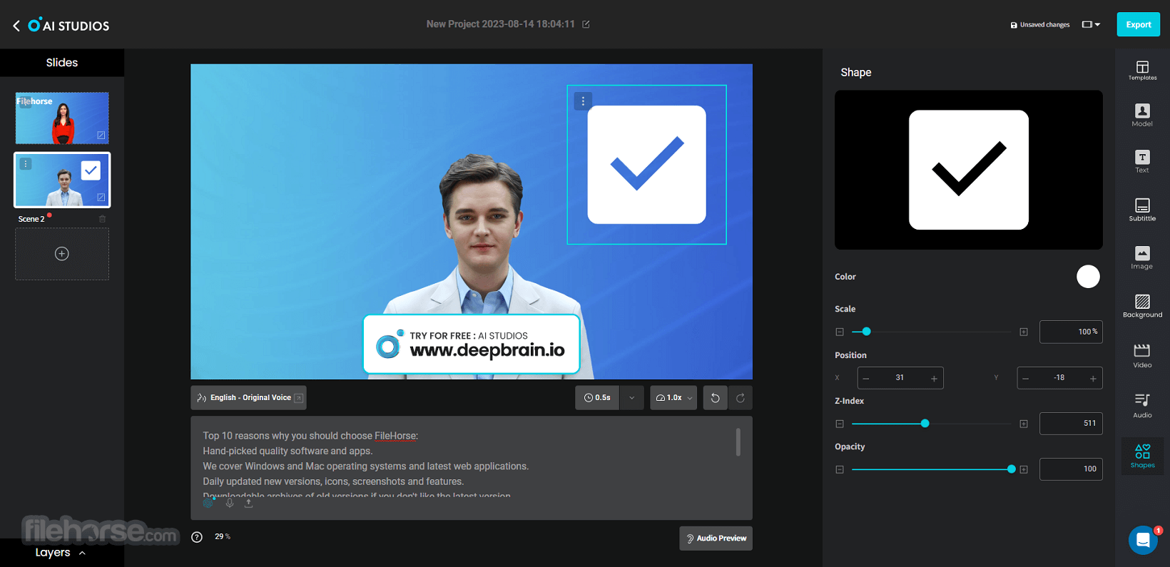Click the upload icon below the script
The image size is (1170, 567).
pos(248,503)
